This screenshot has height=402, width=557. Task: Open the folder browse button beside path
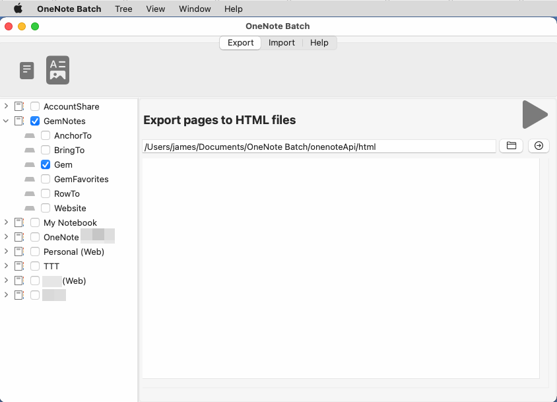[511, 146]
